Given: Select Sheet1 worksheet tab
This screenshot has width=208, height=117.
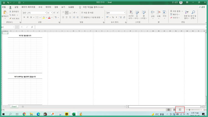Looking at the screenshot, I should (x=14, y=106).
